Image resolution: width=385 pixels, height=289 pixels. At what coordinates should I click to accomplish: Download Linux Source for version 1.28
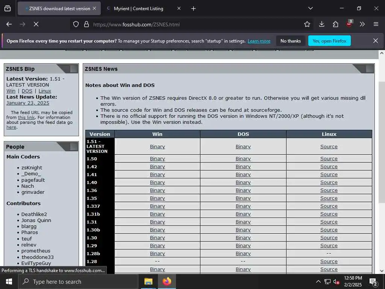click(329, 262)
